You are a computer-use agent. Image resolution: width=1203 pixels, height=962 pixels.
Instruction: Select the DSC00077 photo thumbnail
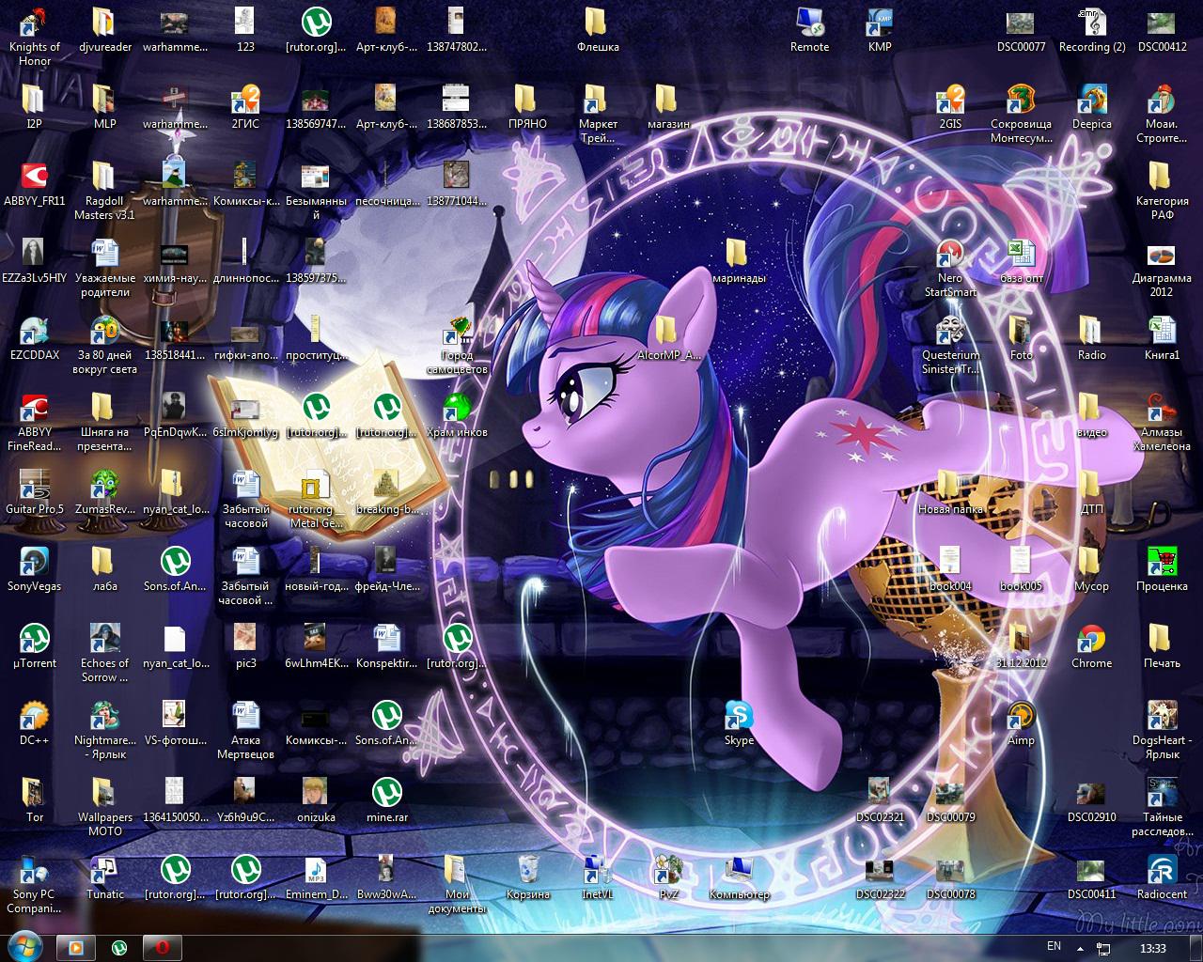point(1022,30)
